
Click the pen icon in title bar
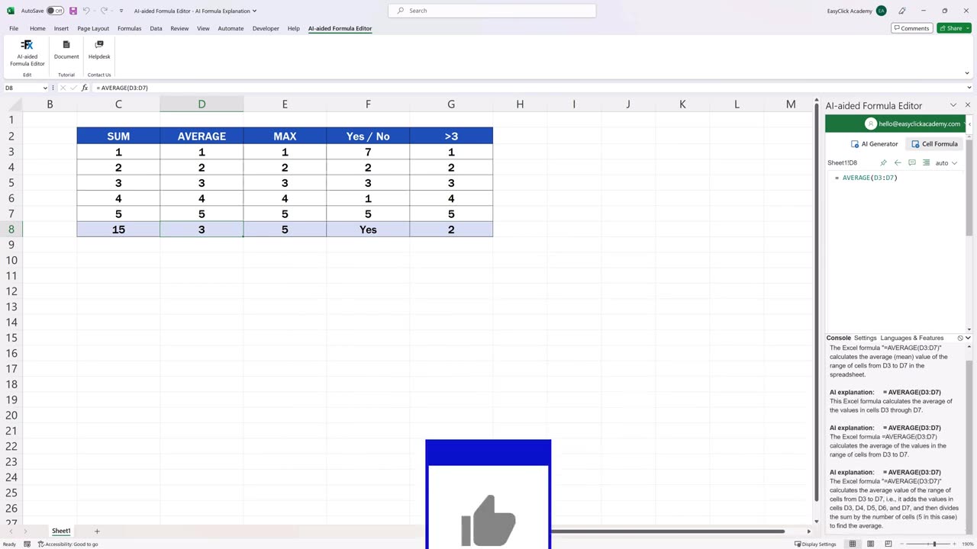[x=902, y=11]
